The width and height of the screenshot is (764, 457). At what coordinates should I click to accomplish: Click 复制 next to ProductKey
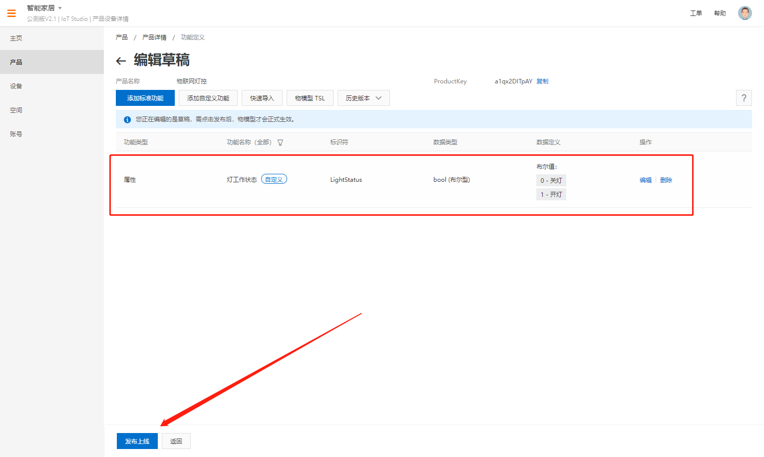pyautogui.click(x=542, y=81)
